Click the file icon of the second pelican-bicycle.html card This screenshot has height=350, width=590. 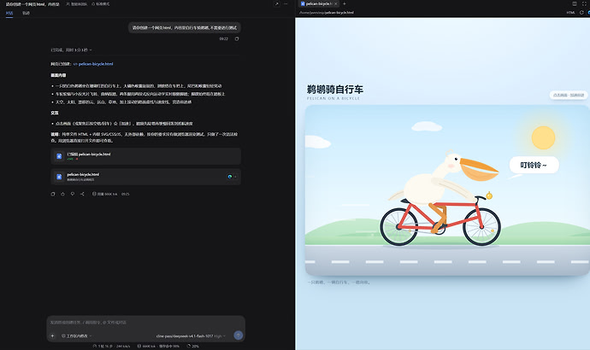(59, 177)
